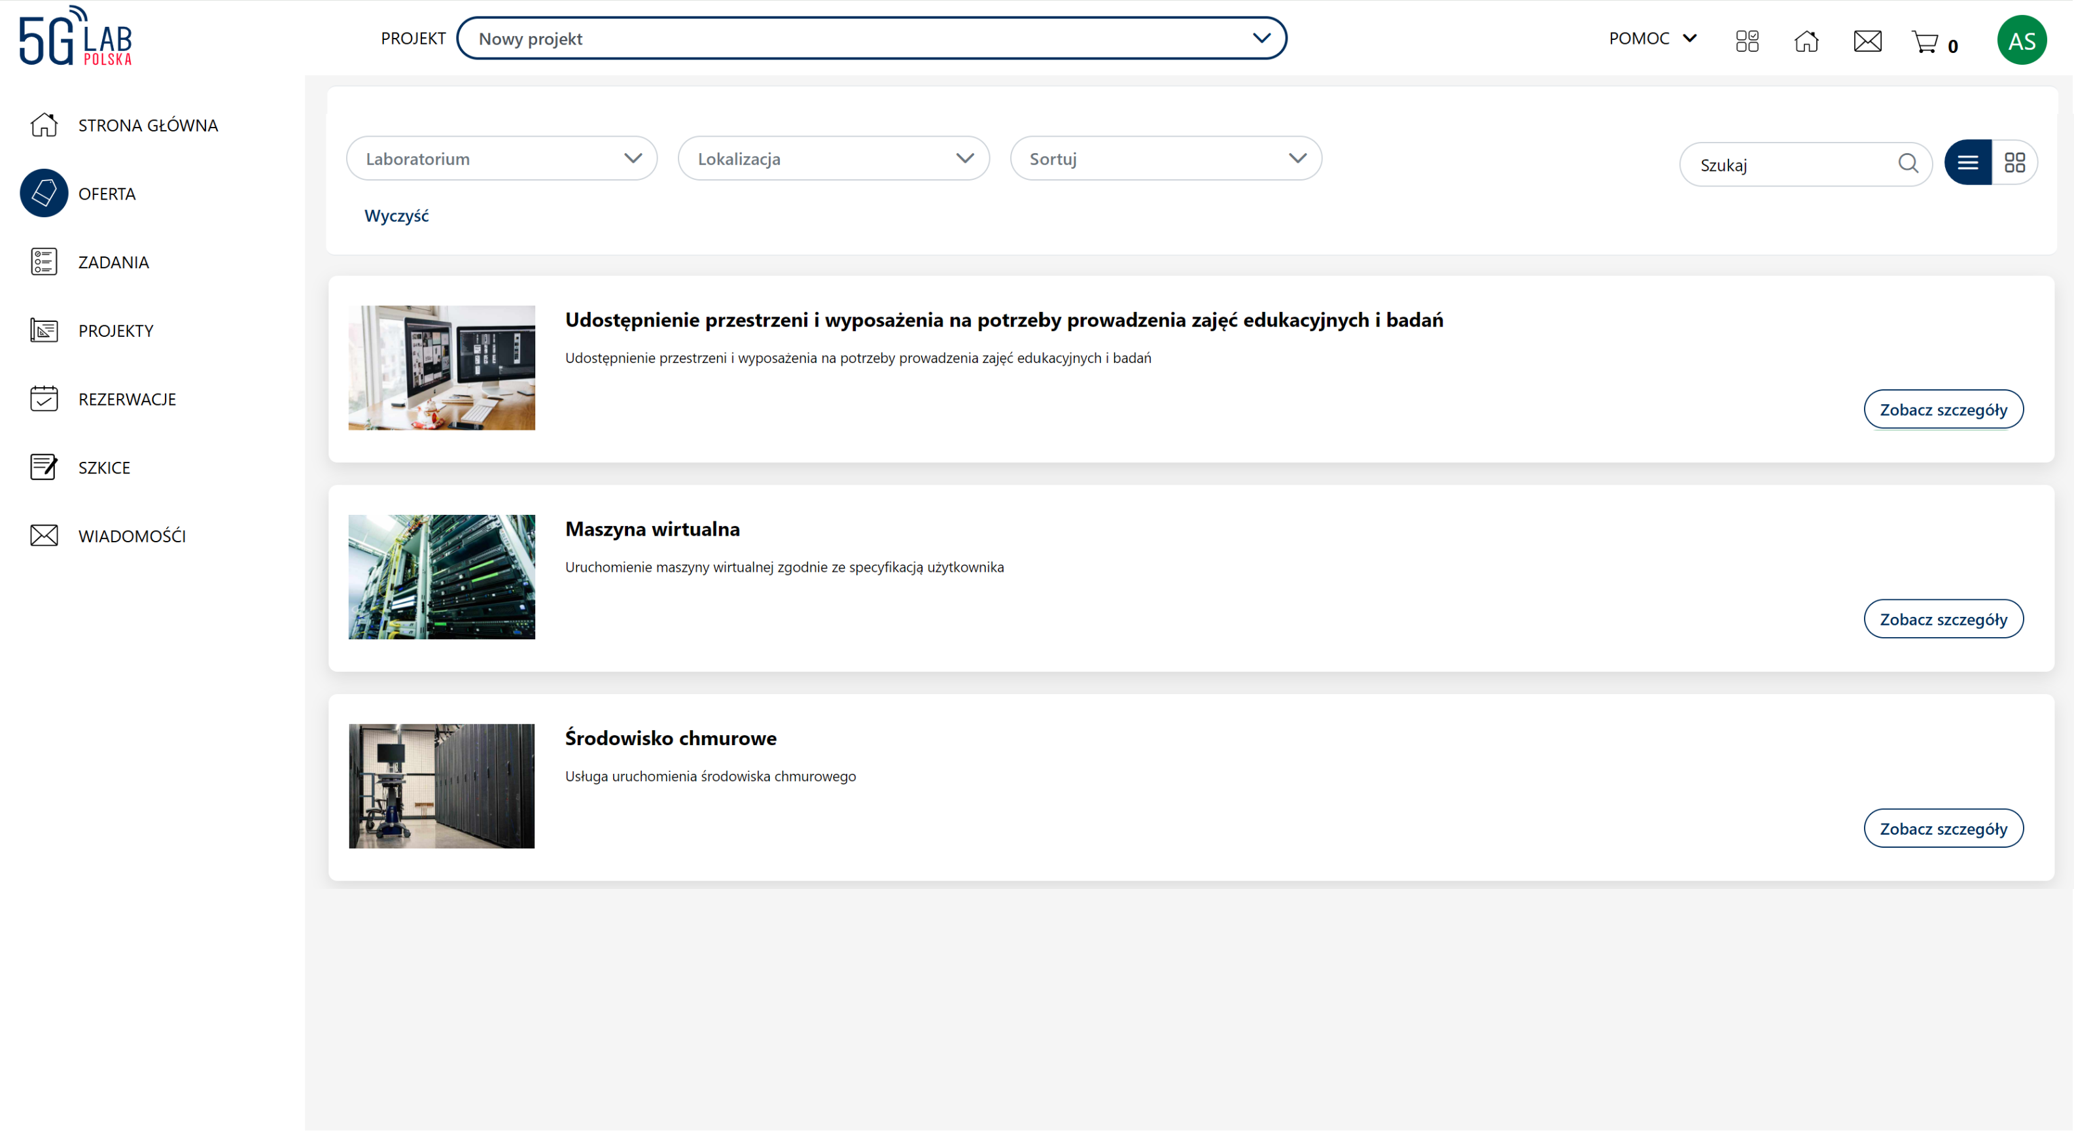The image size is (2074, 1133).
Task: Click the search magnifier icon
Action: [1907, 164]
